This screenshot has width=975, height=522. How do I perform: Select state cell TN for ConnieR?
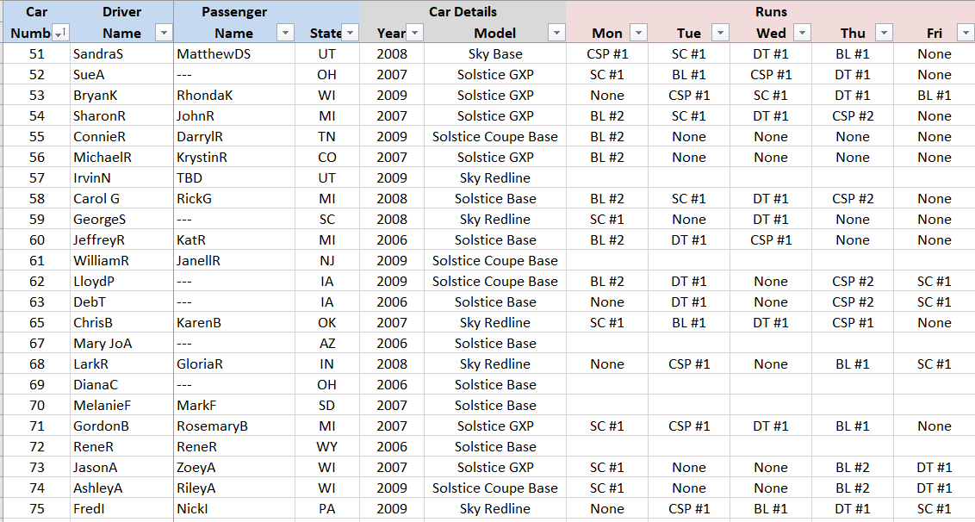point(327,137)
